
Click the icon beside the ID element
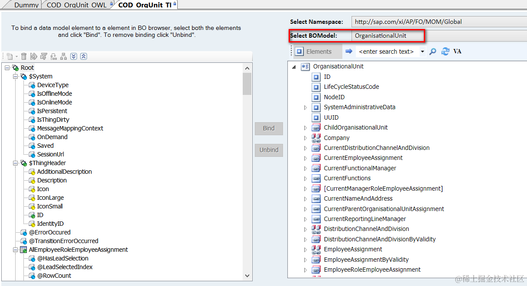(x=316, y=77)
